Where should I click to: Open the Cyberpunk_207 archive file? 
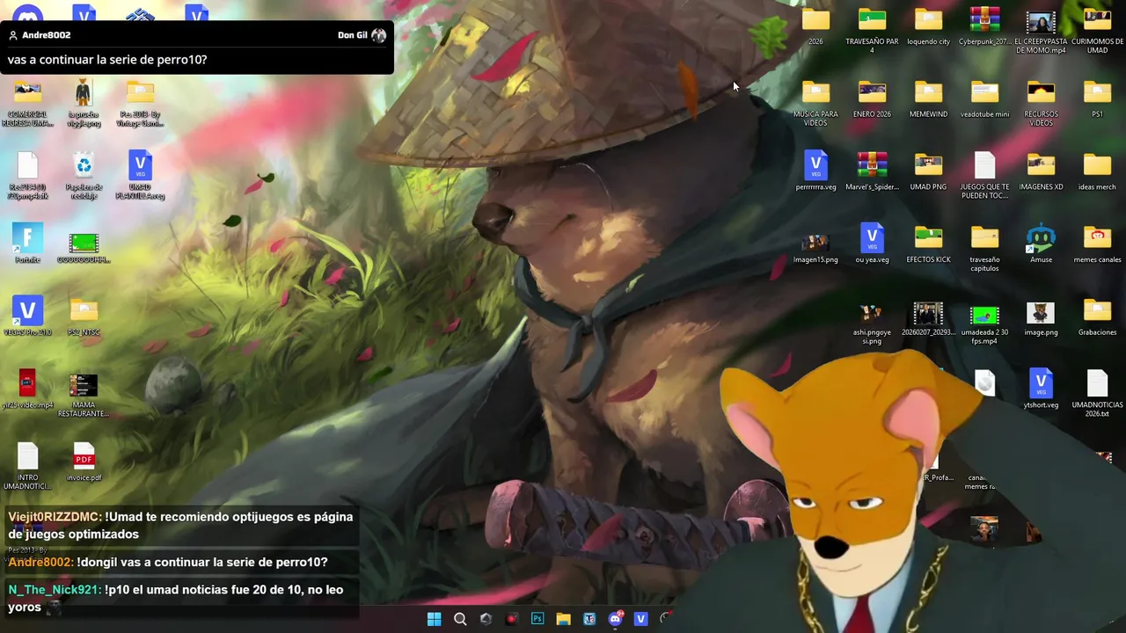(x=984, y=25)
